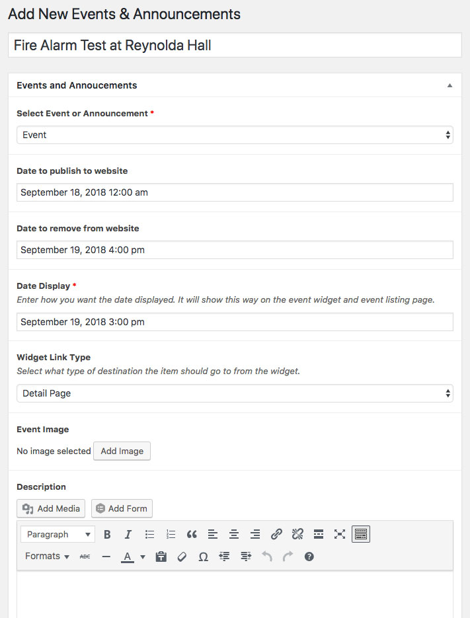Viewport: 470px width, 618px height.
Task: Toggle bold formatting in description editor
Action: (107, 535)
